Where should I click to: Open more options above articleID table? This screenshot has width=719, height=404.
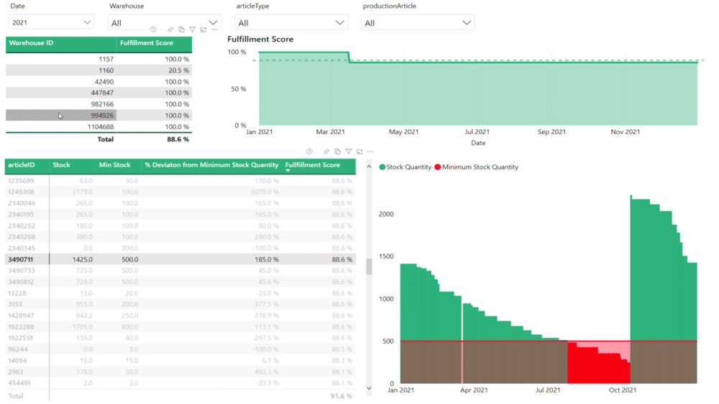tap(370, 151)
